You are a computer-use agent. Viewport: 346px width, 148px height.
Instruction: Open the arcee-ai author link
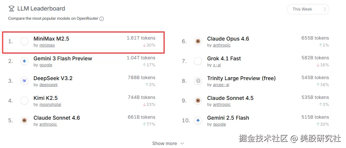tap(221, 85)
